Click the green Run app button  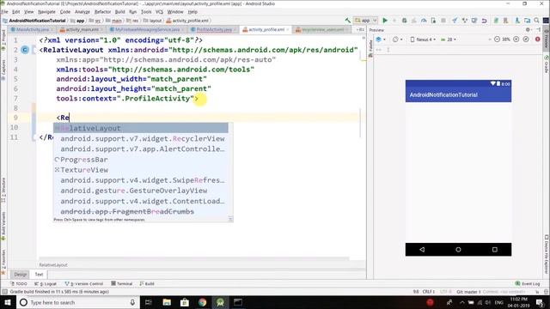[x=385, y=21]
